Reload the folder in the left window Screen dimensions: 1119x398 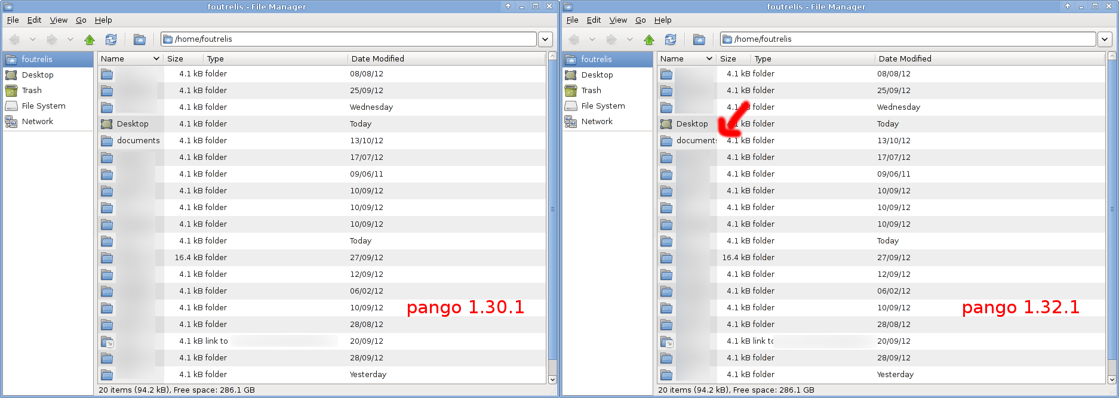point(111,39)
